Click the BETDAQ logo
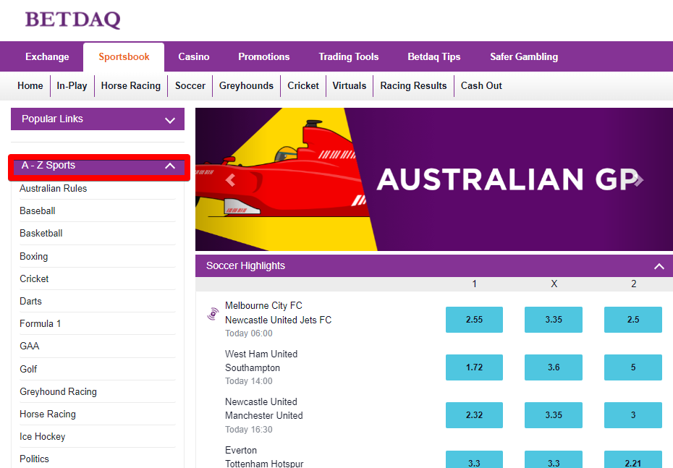Viewport: 673px width, 468px height. (x=73, y=20)
